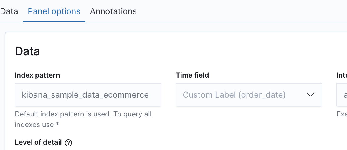Click empty tab bar area right of Annotations
This screenshot has height=150, width=347.
[236, 11]
